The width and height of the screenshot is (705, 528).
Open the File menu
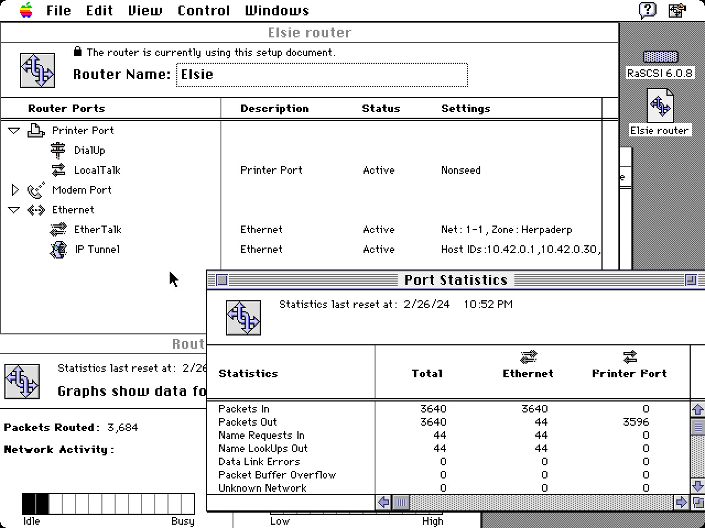pyautogui.click(x=58, y=10)
